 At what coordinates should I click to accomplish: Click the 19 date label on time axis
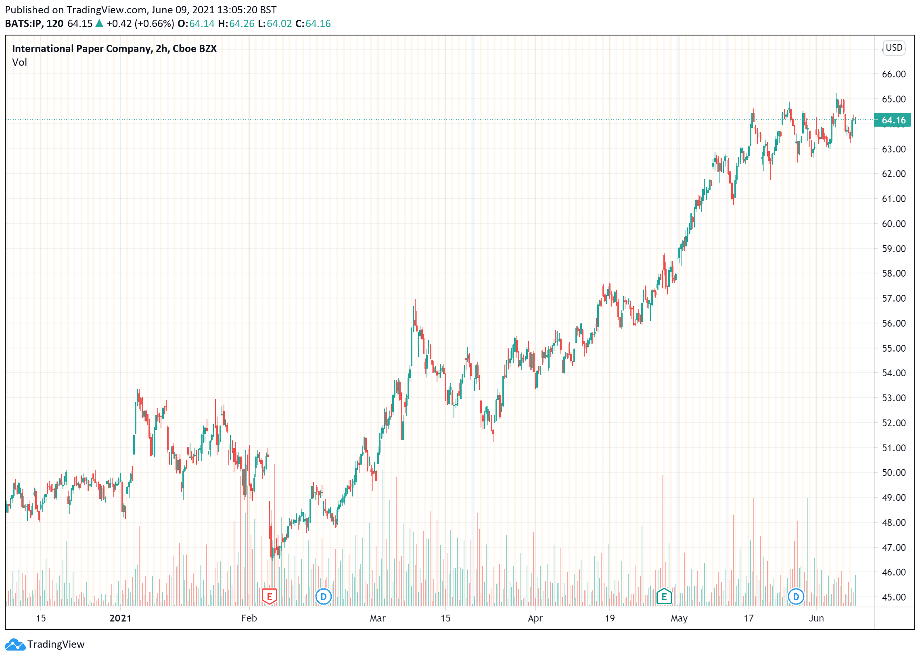coord(610,618)
